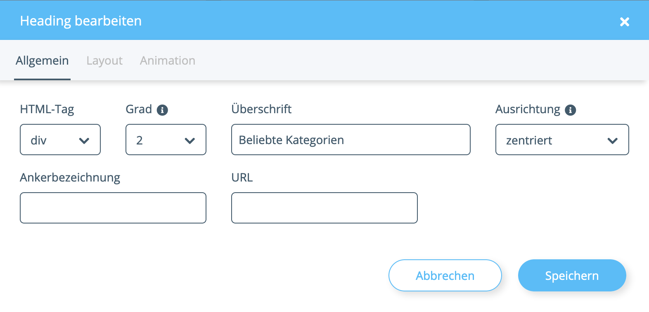The image size is (649, 312).
Task: Click the Ausrichtung label text
Action: coord(528,109)
